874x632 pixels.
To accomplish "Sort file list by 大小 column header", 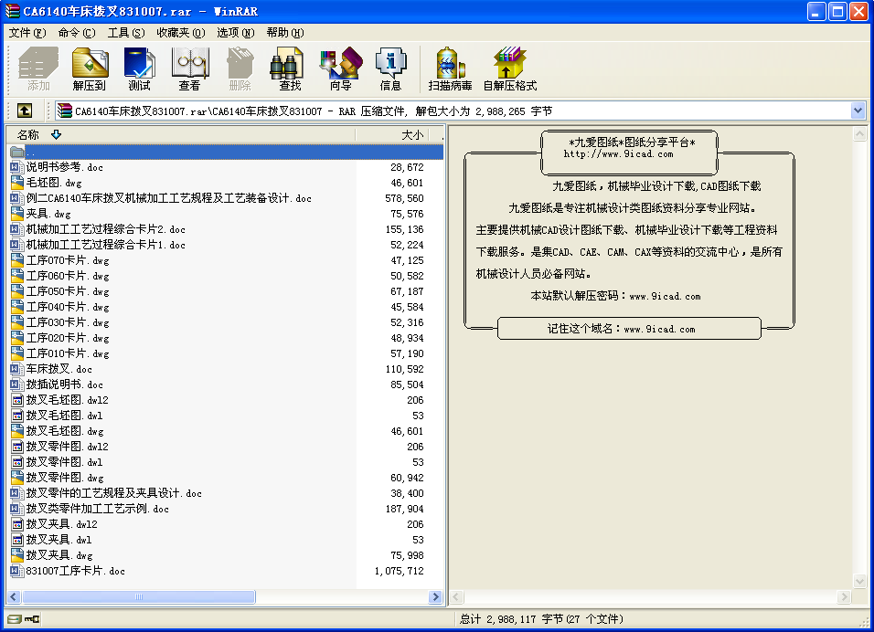I will pos(411,134).
